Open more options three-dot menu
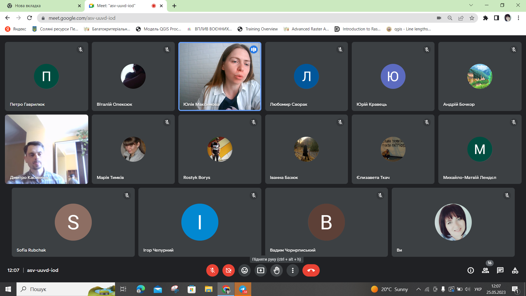The width and height of the screenshot is (526, 296). 293,271
